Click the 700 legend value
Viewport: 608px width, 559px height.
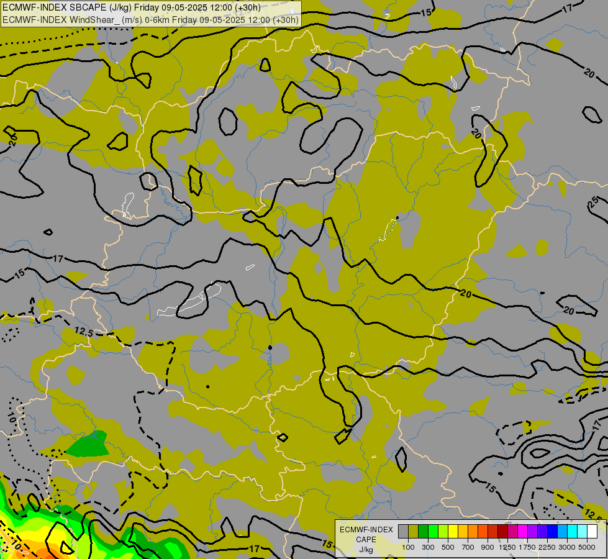pos(468,547)
